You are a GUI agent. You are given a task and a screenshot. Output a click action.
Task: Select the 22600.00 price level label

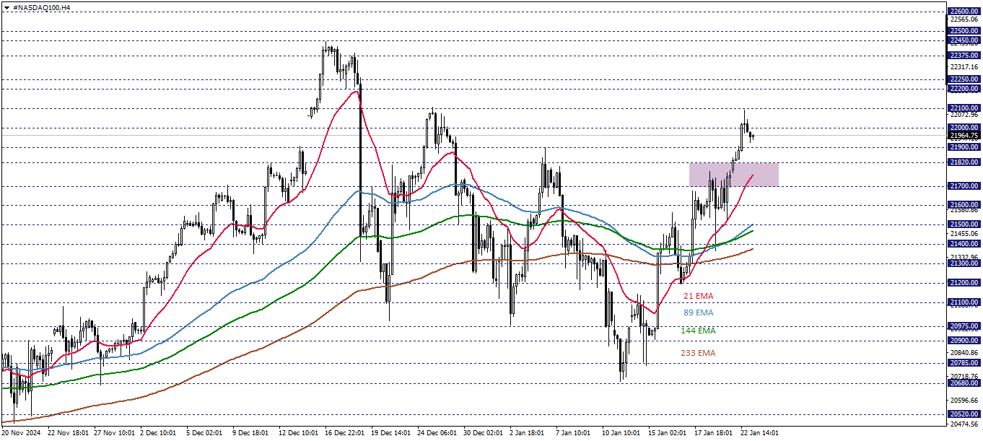[964, 12]
